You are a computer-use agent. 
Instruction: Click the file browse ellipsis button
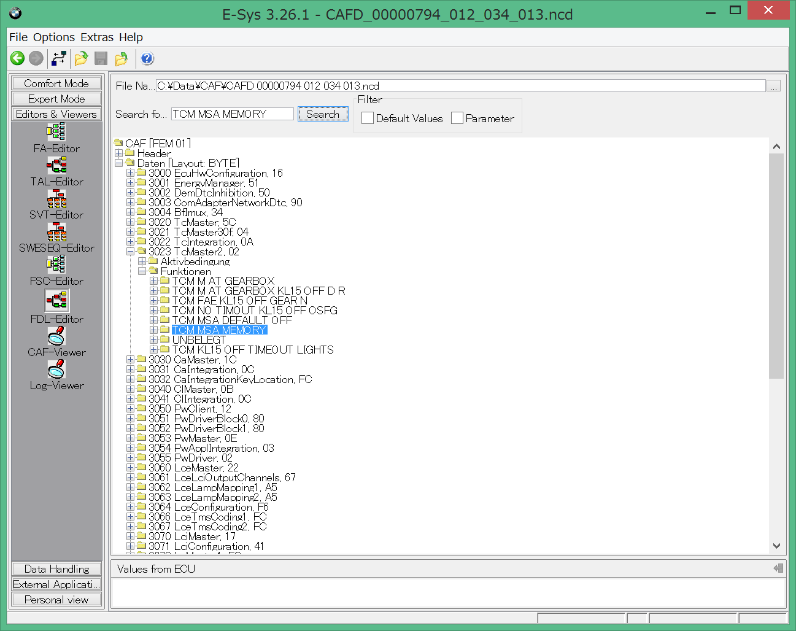click(774, 86)
